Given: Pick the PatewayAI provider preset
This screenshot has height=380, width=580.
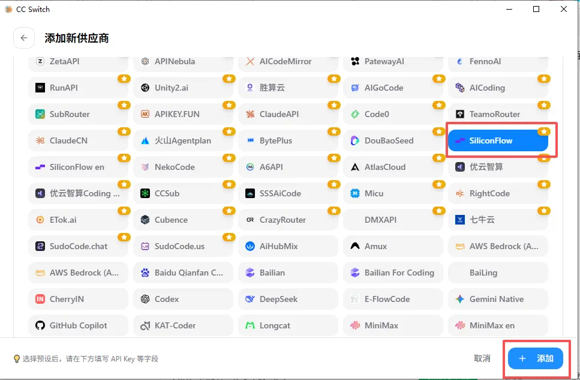Looking at the screenshot, I should (x=393, y=62).
